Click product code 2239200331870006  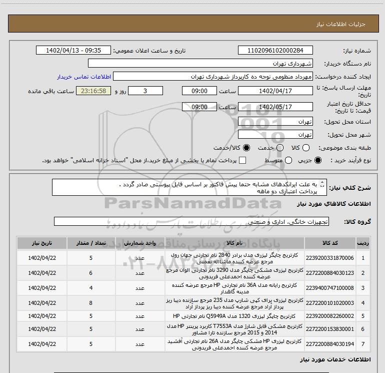330,258
